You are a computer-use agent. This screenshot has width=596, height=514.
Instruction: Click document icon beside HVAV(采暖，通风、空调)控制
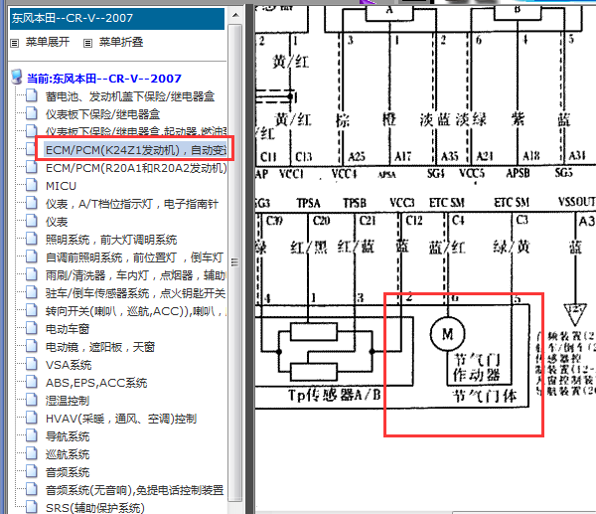32,418
